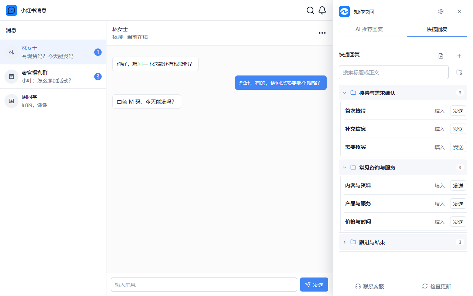The image size is (473, 296).
Task: Select the 需要核实 reply title
Action: (355, 147)
